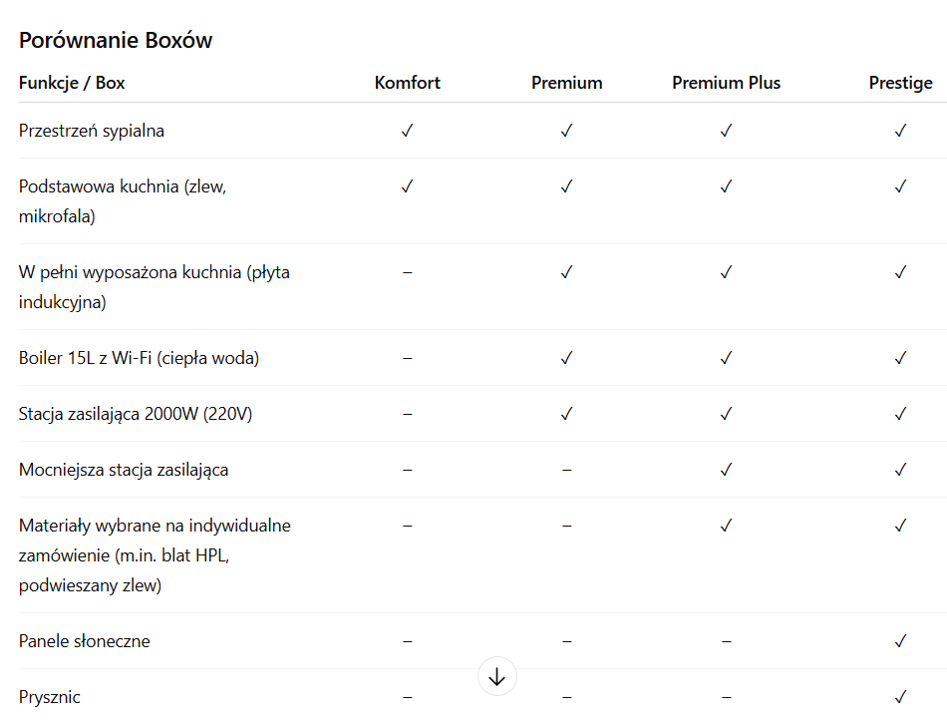Screen dimensions: 947x721
Task: Click Prestige checkmark for Prysznic row
Action: [x=900, y=697]
